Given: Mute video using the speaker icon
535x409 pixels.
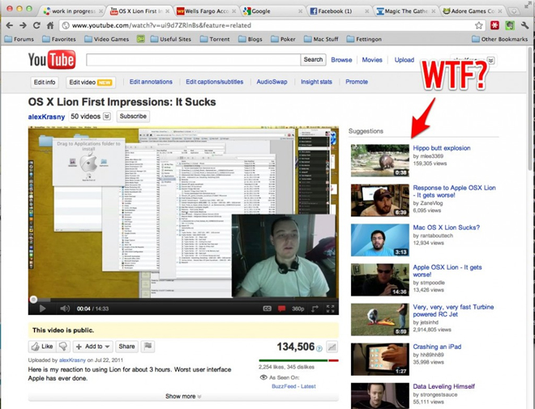Looking at the screenshot, I should (x=65, y=309).
